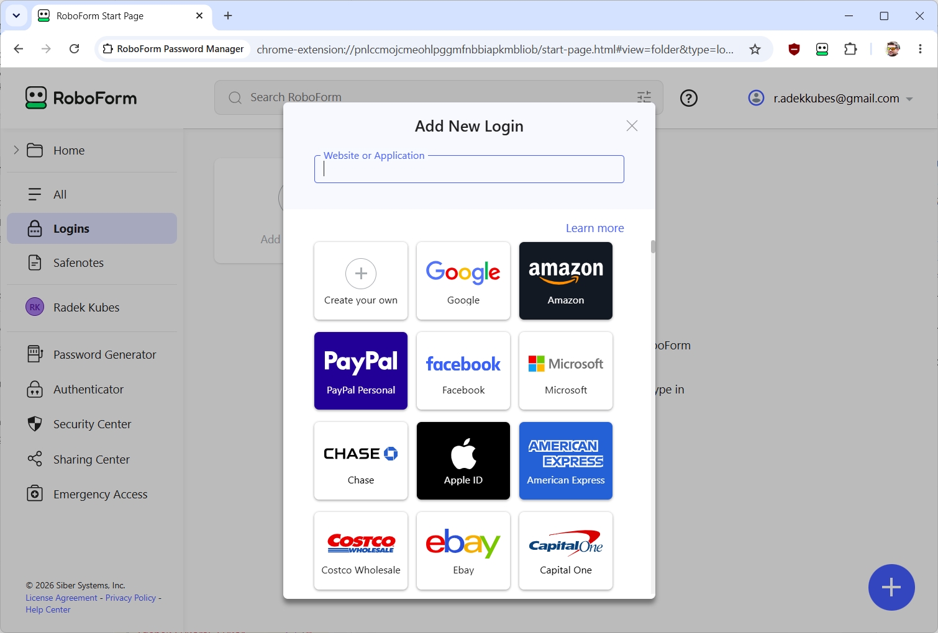Click the blue floating add button

(891, 587)
